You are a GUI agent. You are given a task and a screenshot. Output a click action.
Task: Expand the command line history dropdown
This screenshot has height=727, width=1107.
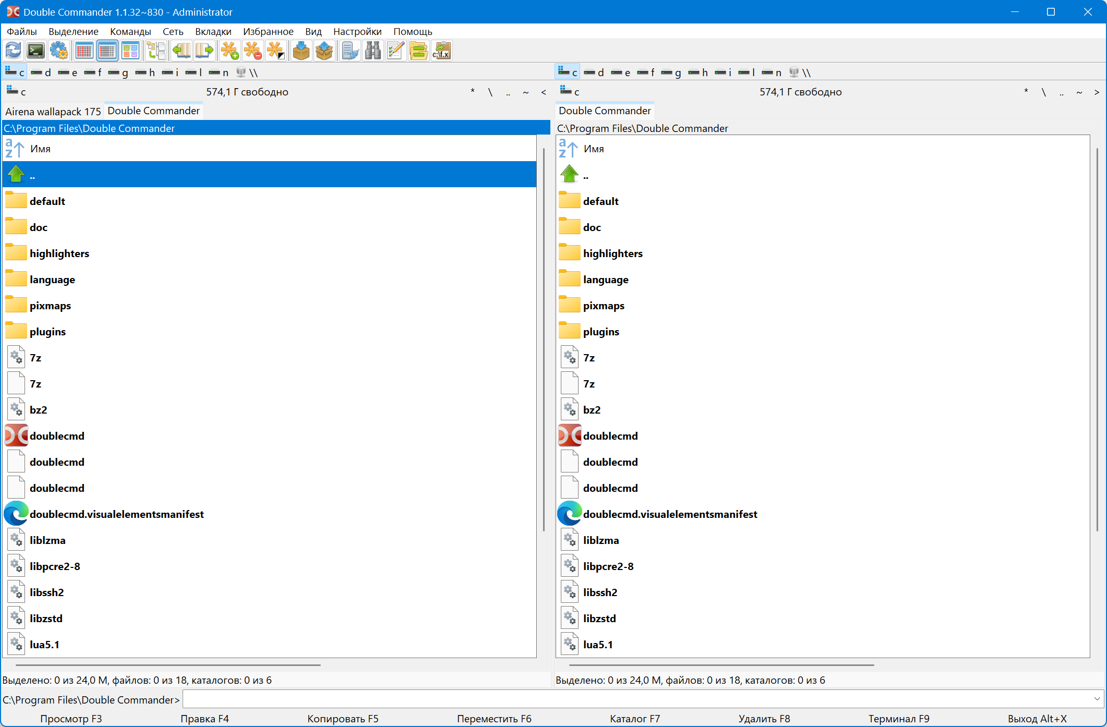(1097, 699)
